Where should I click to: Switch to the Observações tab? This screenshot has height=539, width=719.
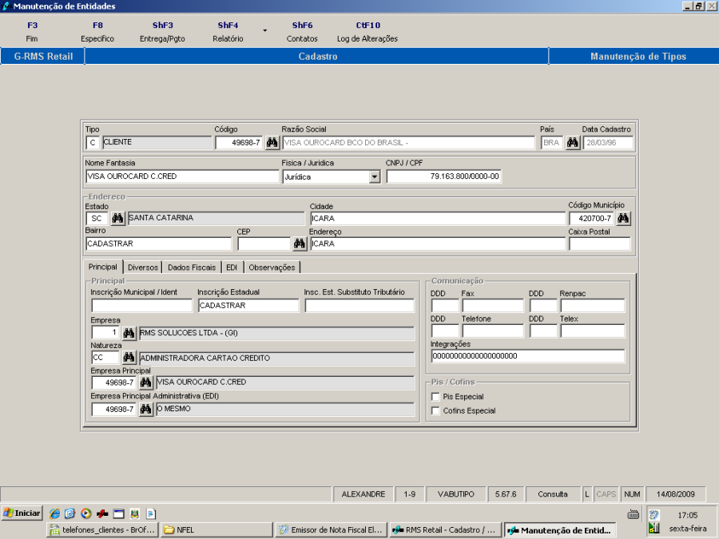(272, 268)
